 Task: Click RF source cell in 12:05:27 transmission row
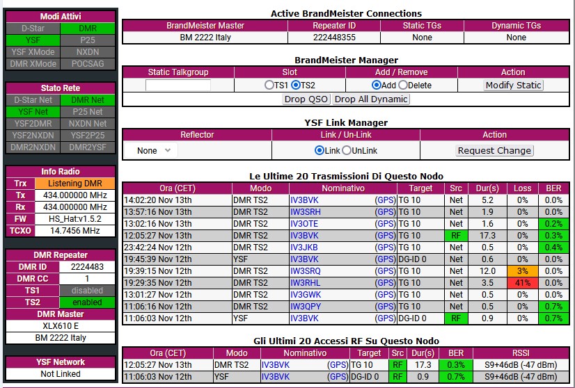[x=456, y=236]
